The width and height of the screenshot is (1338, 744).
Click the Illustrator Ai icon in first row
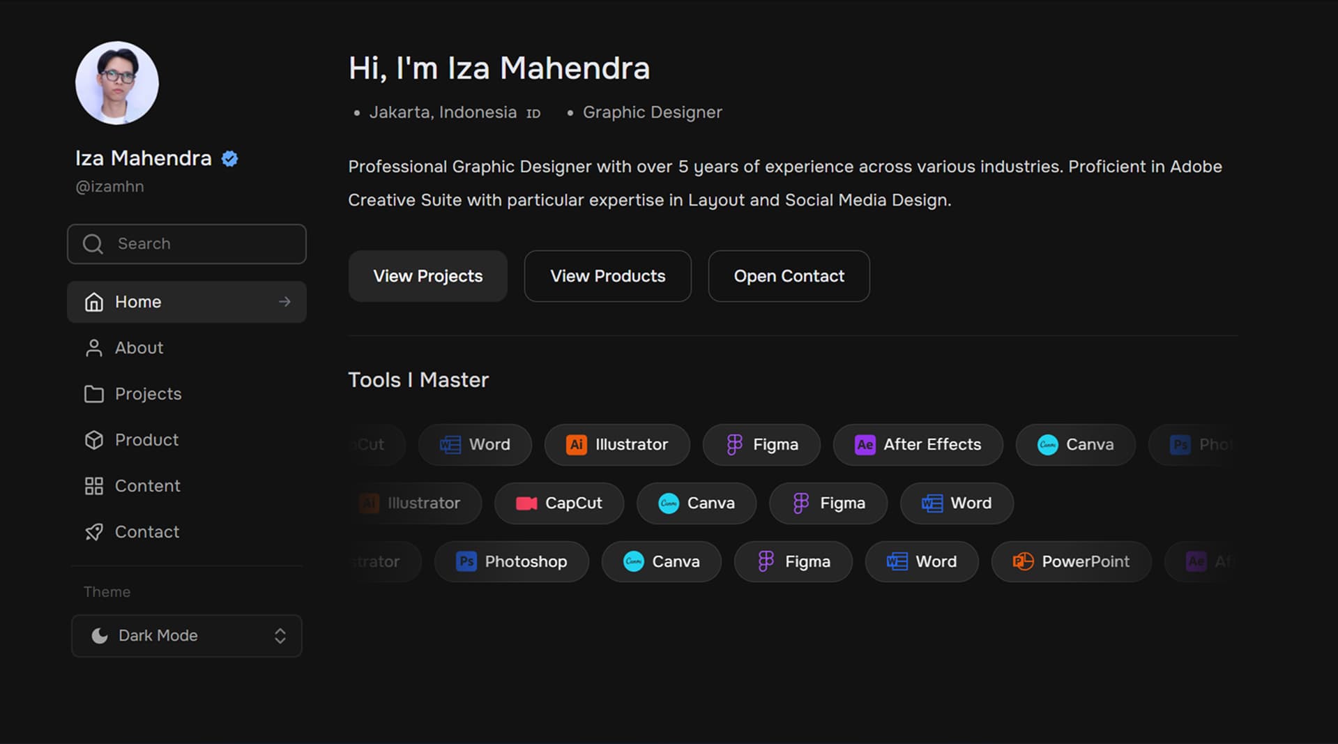(x=577, y=445)
